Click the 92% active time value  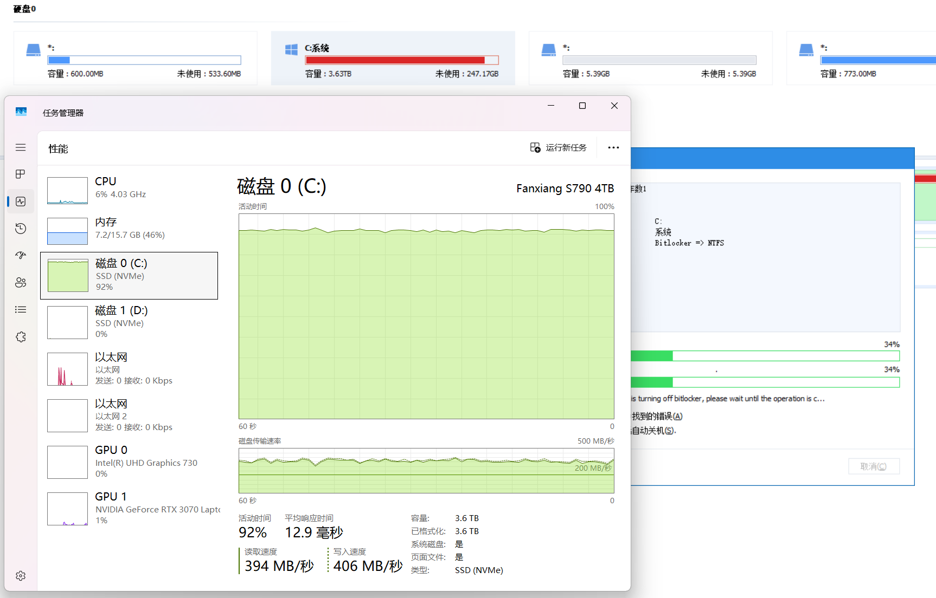253,532
